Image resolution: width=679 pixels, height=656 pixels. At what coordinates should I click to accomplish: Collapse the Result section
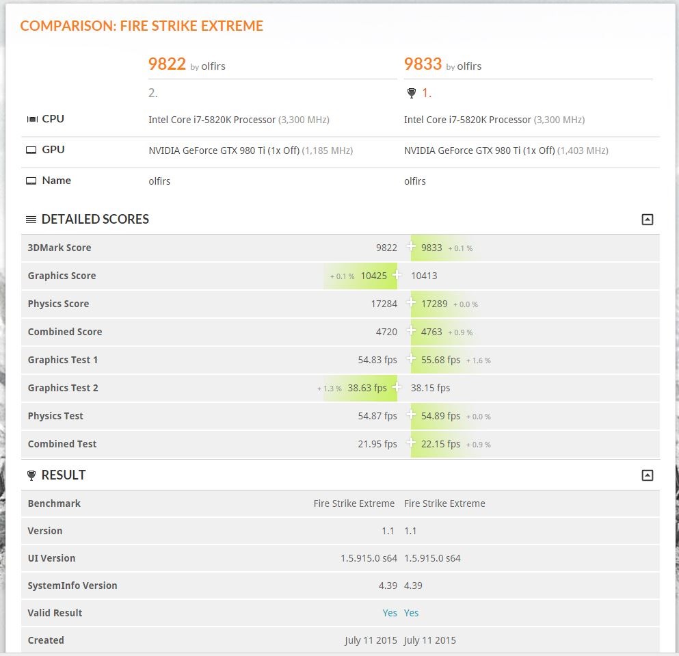(647, 475)
